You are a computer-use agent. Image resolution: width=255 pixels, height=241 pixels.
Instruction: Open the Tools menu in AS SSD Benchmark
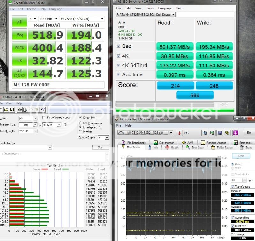pos(150,8)
